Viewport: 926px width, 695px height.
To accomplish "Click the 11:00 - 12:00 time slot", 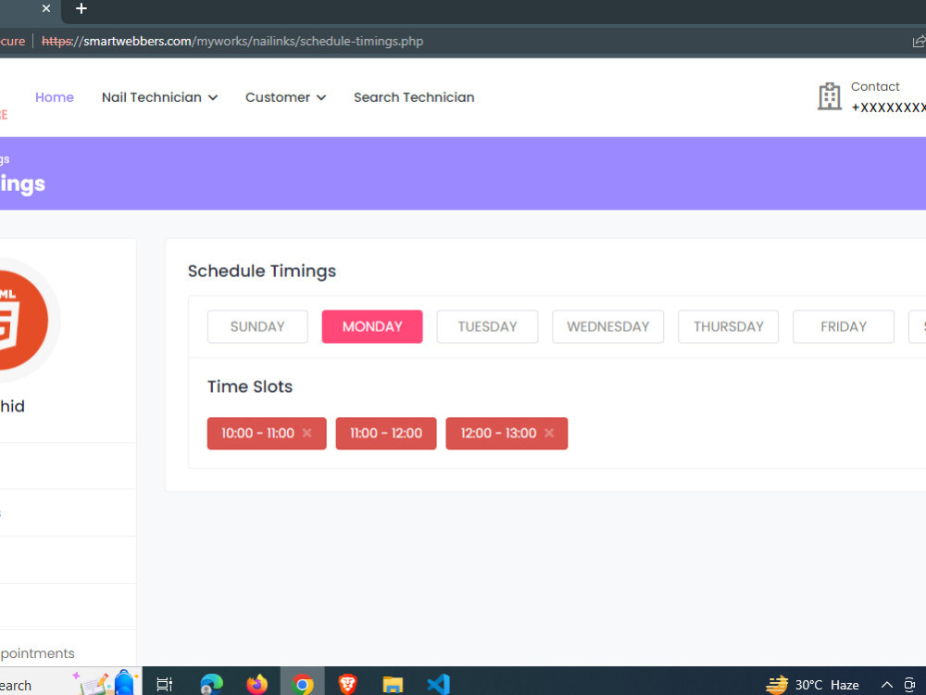I will click(x=386, y=433).
